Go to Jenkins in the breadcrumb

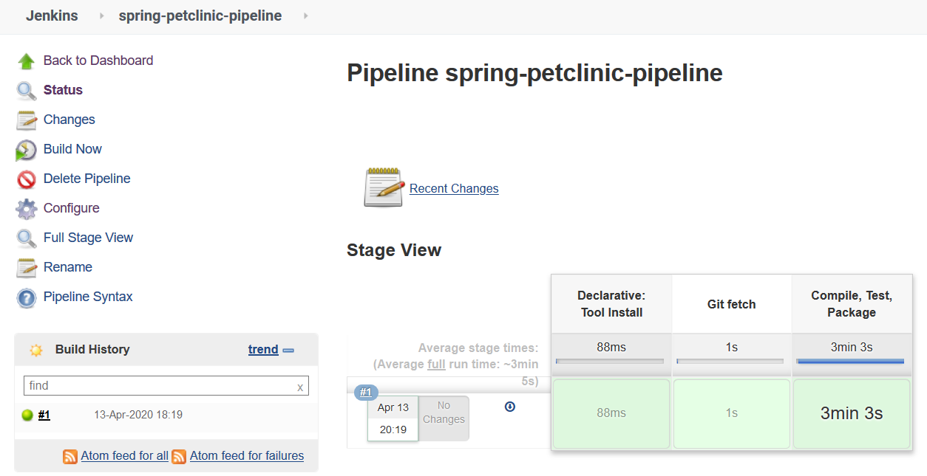[x=52, y=15]
